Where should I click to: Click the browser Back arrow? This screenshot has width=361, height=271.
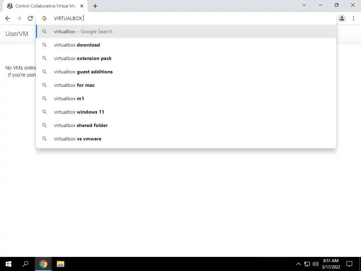click(8, 18)
